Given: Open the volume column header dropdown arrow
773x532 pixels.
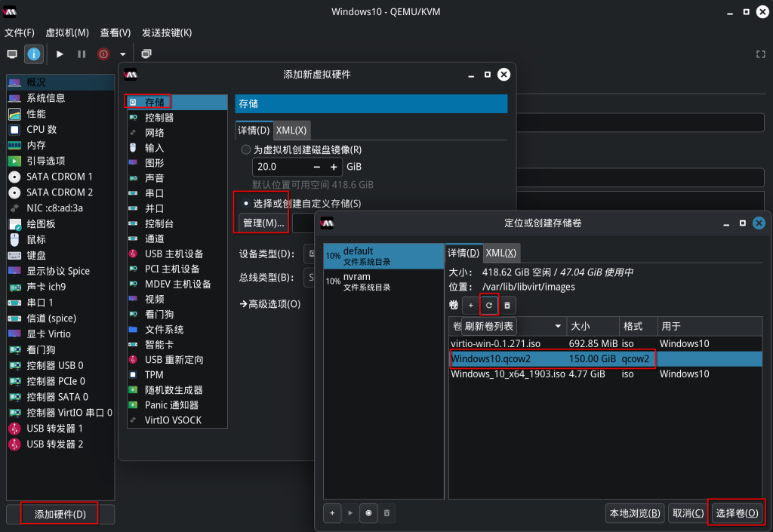Looking at the screenshot, I should tap(559, 326).
